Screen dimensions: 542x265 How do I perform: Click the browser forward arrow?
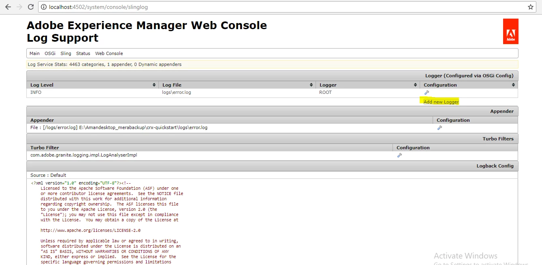click(19, 7)
